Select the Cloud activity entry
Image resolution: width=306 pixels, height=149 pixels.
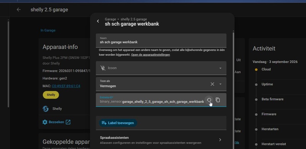(266, 69)
